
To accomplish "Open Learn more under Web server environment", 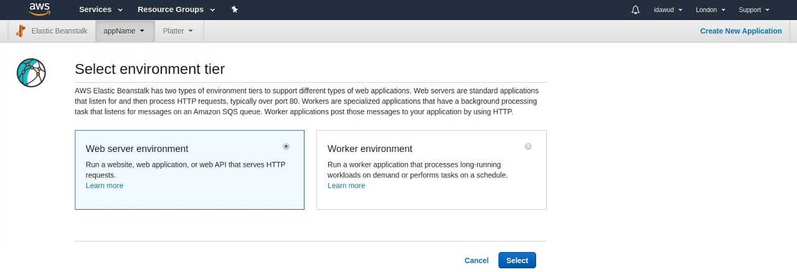I will 105,185.
